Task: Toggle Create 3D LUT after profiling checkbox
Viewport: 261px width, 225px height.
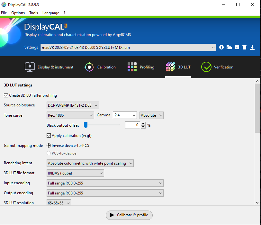Action: click(6, 95)
